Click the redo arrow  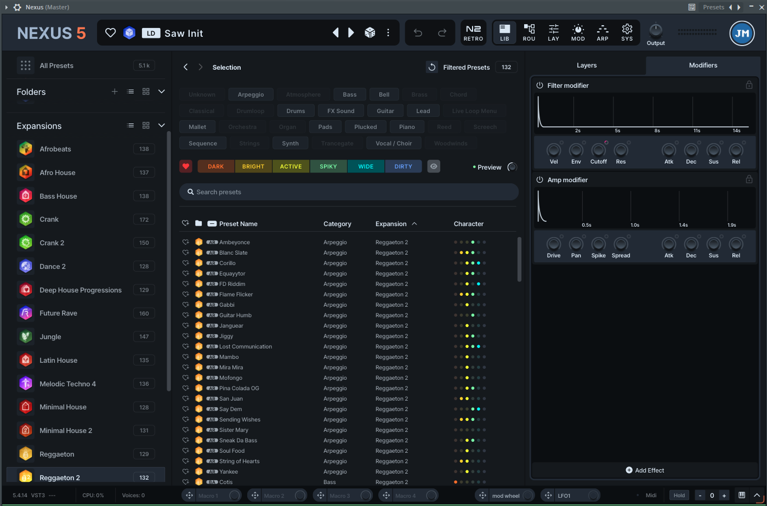(442, 33)
